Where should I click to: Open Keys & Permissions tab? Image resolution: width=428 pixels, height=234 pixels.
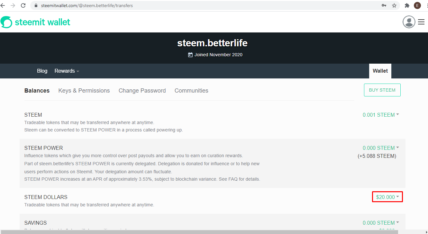coord(84,91)
